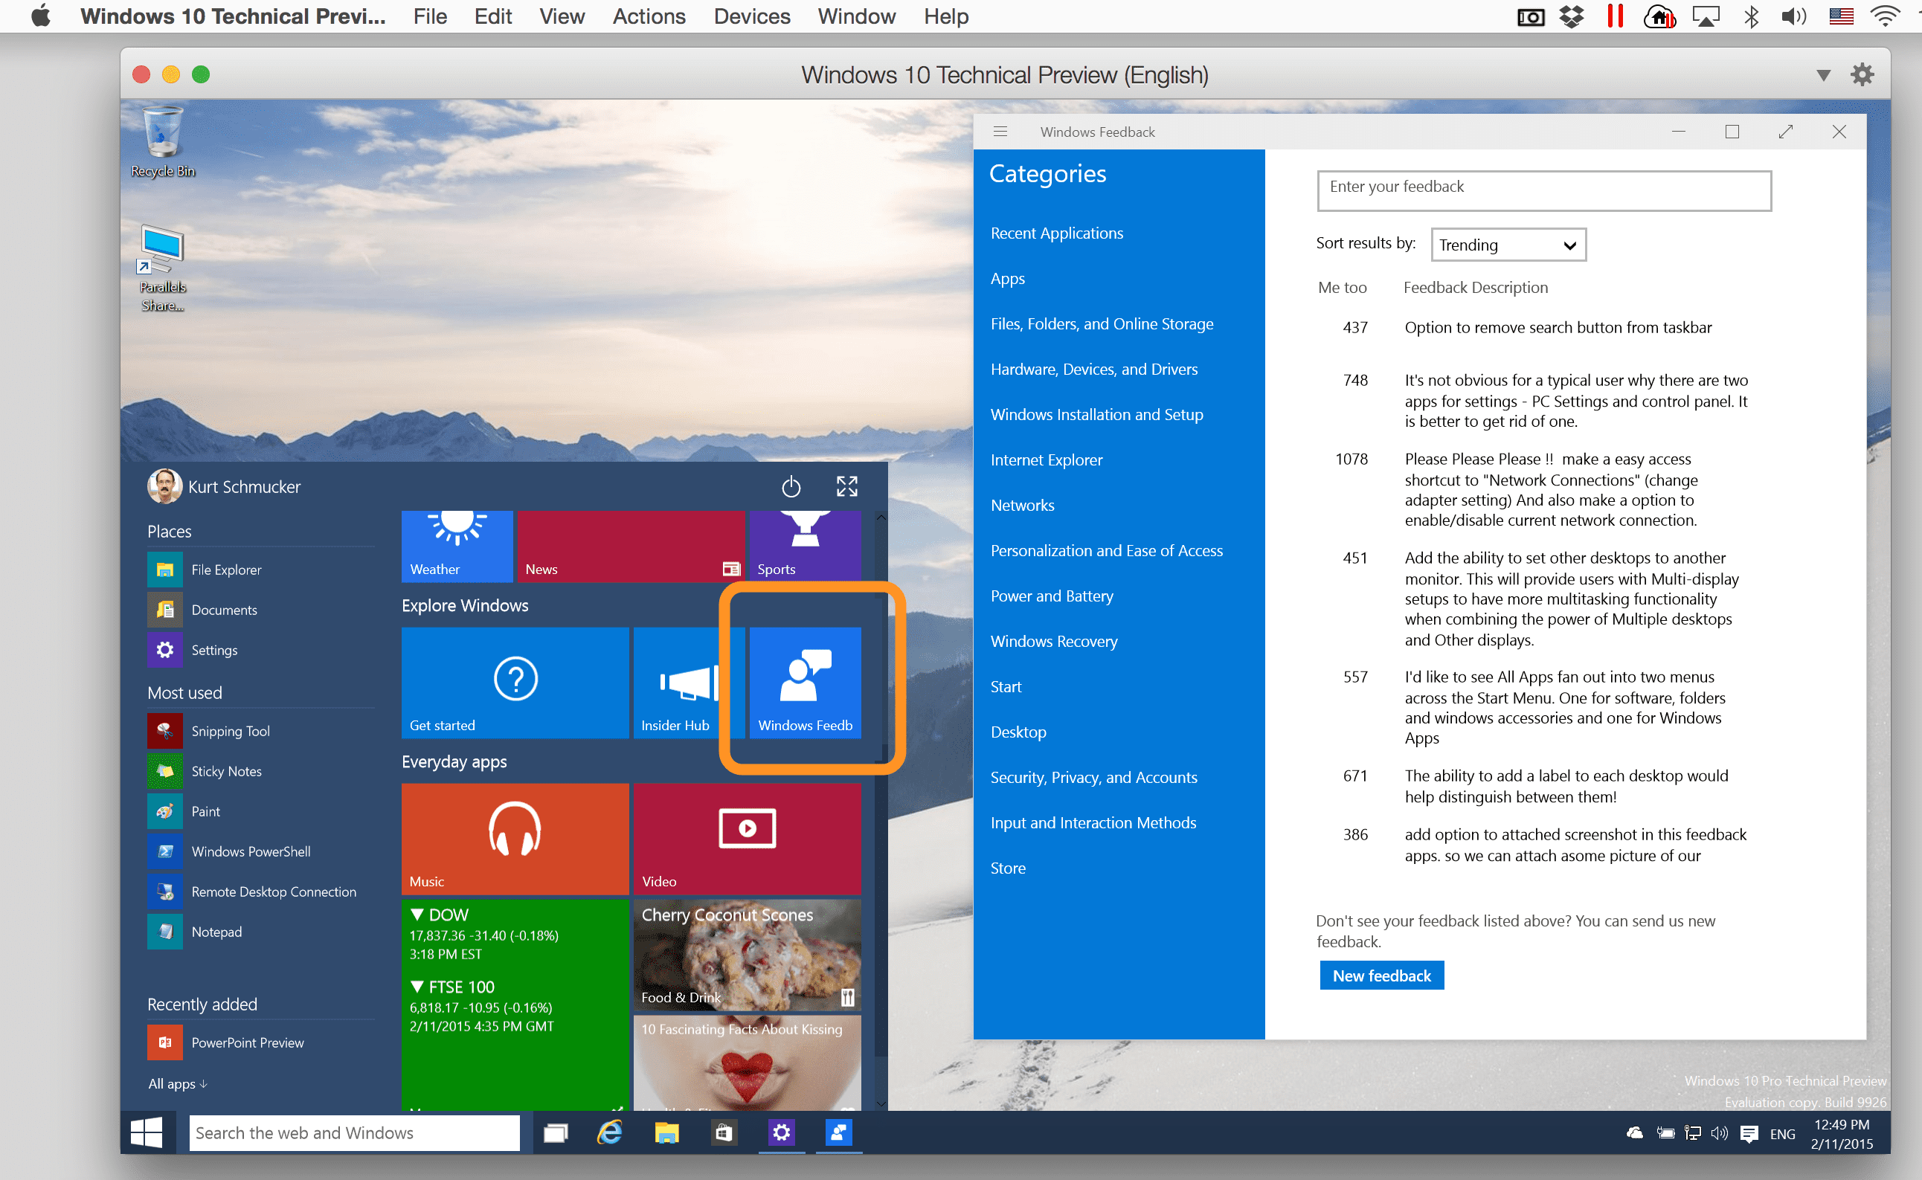Click the Start menu tiles scrollbar down arrow

pos(881,1103)
